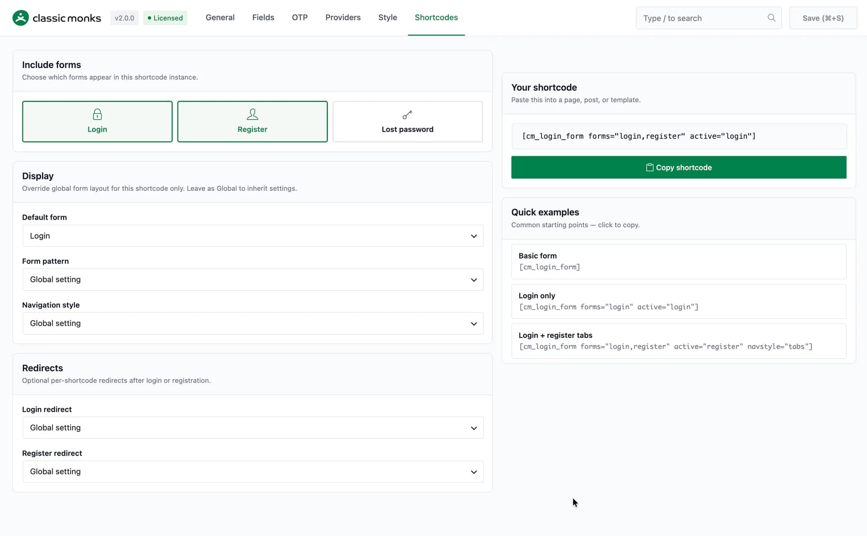867x536 pixels.
Task: Toggle the Login form inclusion
Action: 97,121
